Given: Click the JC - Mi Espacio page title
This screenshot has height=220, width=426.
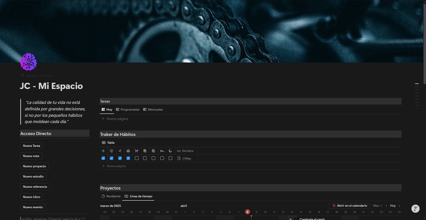Looking at the screenshot, I should 51,86.
